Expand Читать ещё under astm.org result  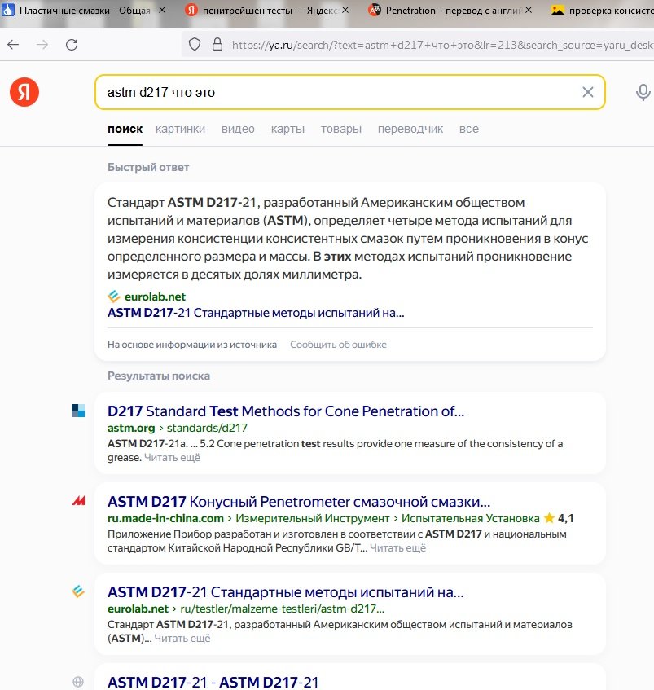tap(172, 458)
